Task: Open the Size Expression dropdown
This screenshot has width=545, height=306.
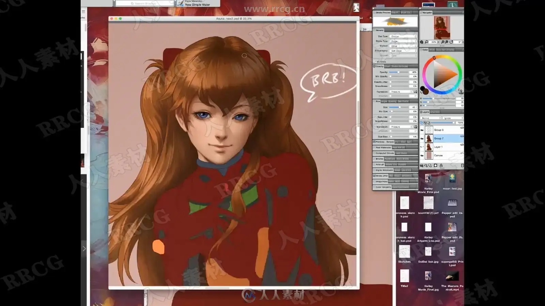Action: (x=401, y=127)
